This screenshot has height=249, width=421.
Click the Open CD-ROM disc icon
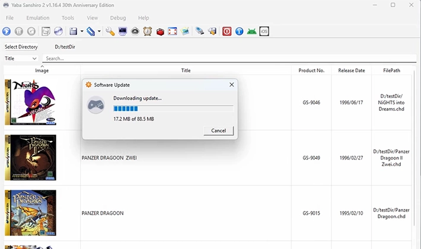coord(58,31)
